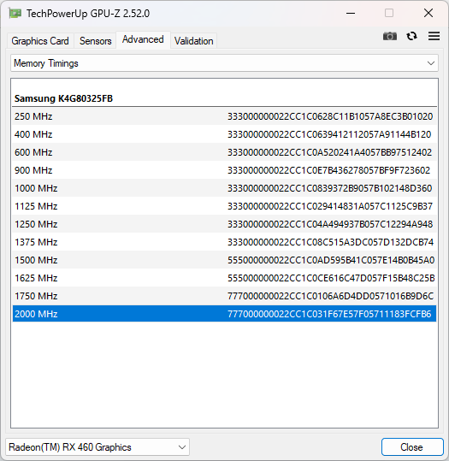Image resolution: width=449 pixels, height=461 pixels.
Task: Click the Samsung K4G80325FB header
Action: pos(63,98)
